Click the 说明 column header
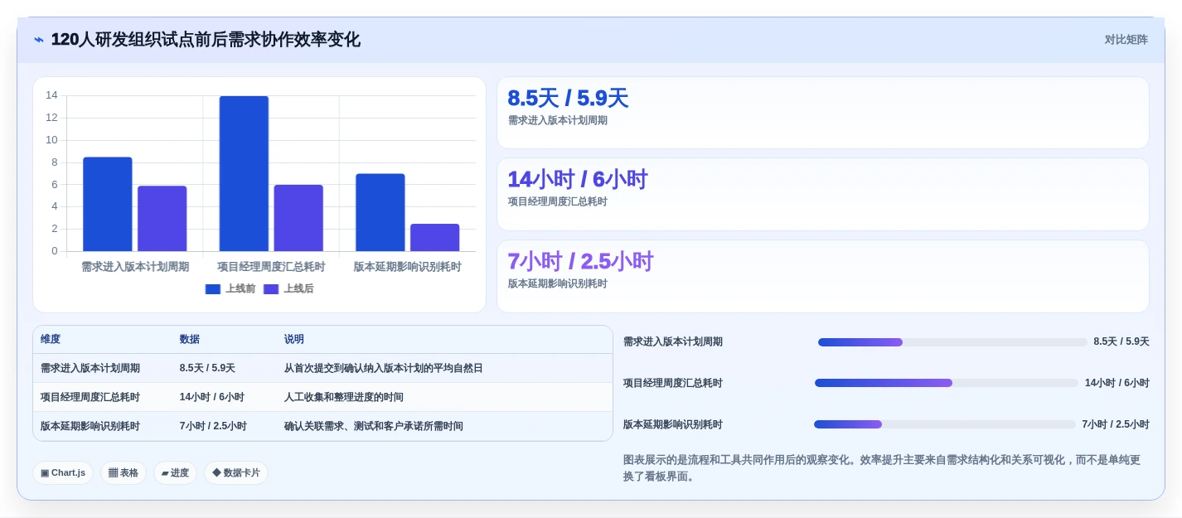The width and height of the screenshot is (1182, 518). coord(294,339)
